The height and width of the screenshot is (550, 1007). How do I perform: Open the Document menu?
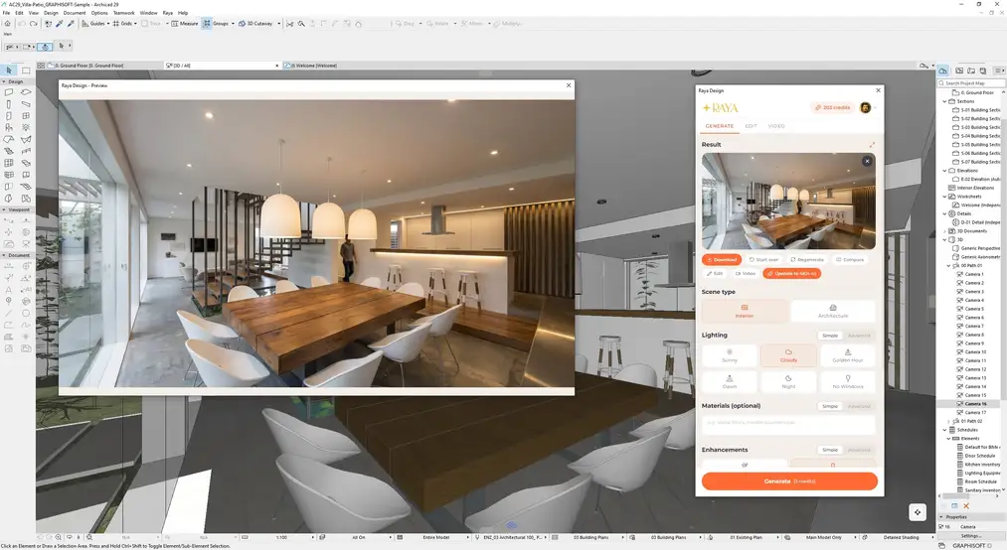tap(75, 13)
